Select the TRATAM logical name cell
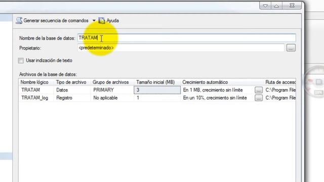The image size is (324, 182). click(x=36, y=90)
